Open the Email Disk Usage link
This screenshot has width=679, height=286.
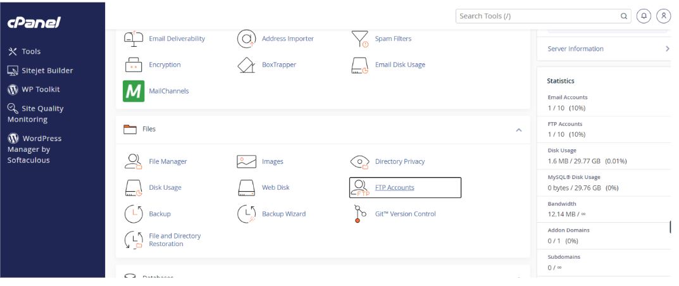(400, 65)
